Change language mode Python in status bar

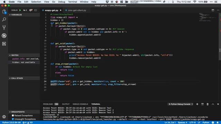pyautogui.click(x=206, y=123)
